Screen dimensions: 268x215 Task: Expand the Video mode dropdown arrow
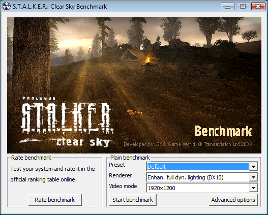253,188
